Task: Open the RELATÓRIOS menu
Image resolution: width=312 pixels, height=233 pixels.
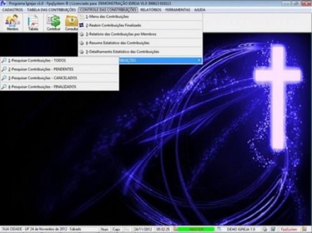Action: 151,10
